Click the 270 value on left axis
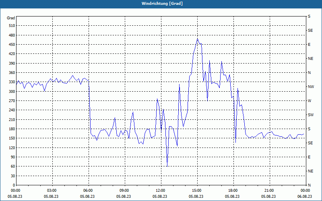Image resolution: width=322 pixels, height=201 pixels. pos(12,101)
